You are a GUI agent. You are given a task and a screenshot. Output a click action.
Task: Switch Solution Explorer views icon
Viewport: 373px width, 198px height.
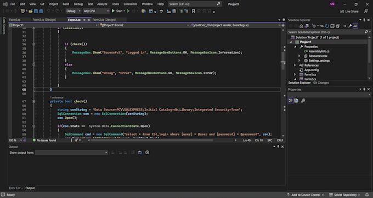pyautogui.click(x=307, y=26)
